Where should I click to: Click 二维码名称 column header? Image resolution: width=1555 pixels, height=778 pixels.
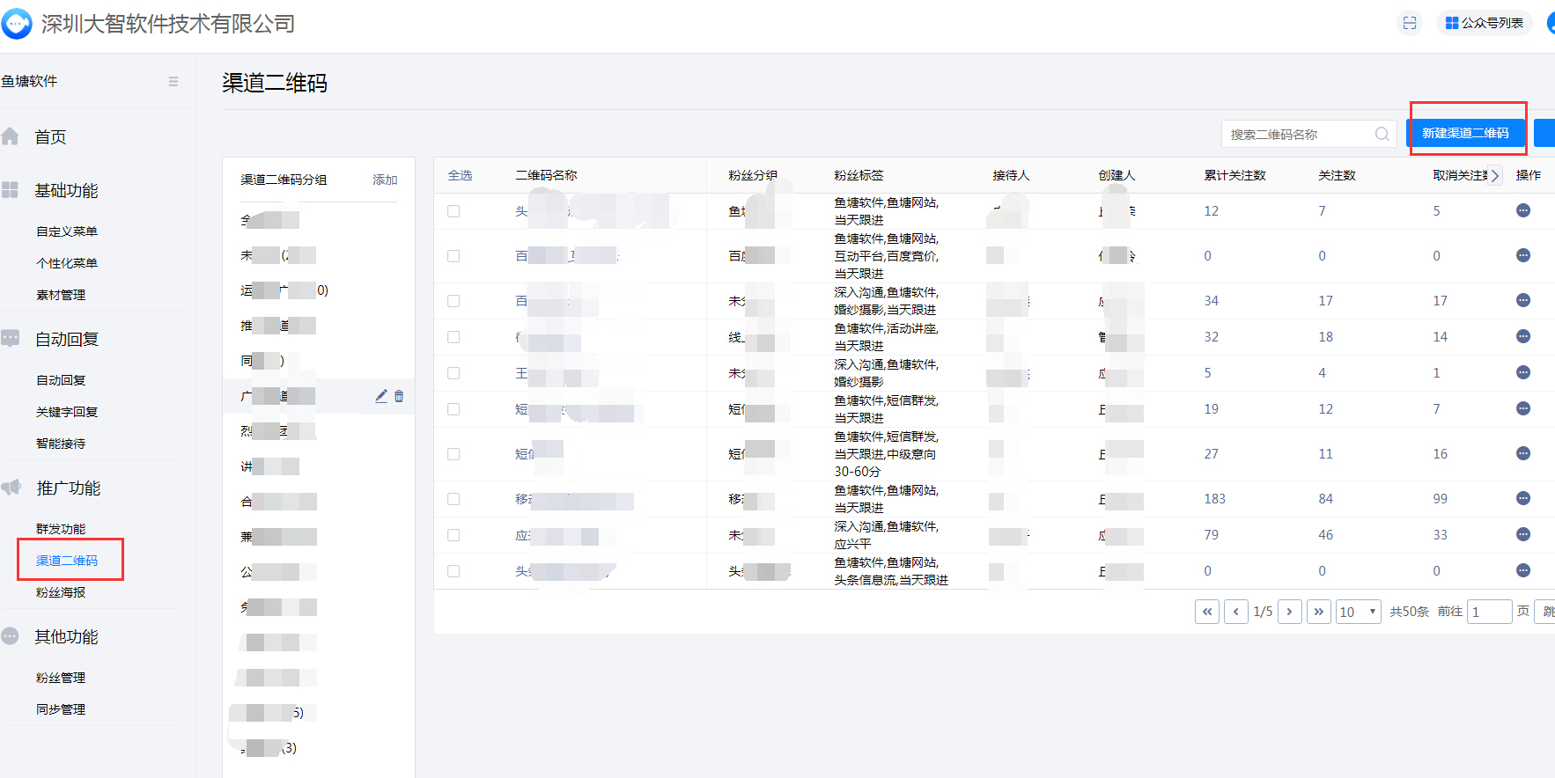click(546, 175)
